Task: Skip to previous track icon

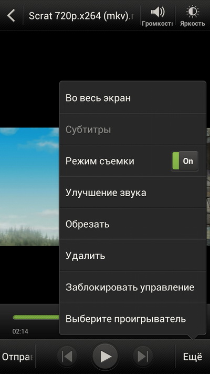Action: [x=67, y=357]
